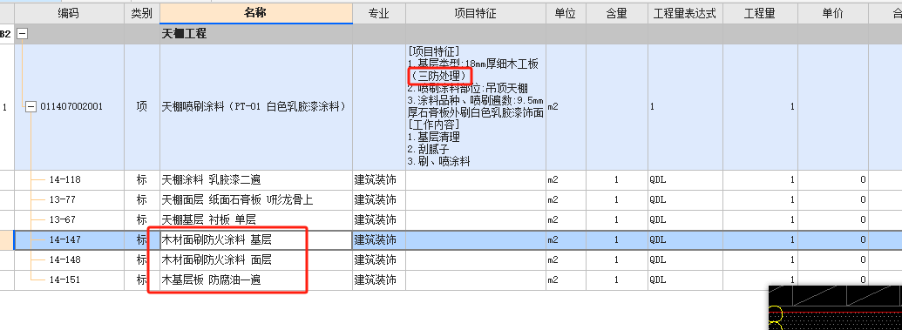Screen dimensions: 902x330
Task: Collapse the 011407002001 item tree node
Action: pyautogui.click(x=31, y=106)
